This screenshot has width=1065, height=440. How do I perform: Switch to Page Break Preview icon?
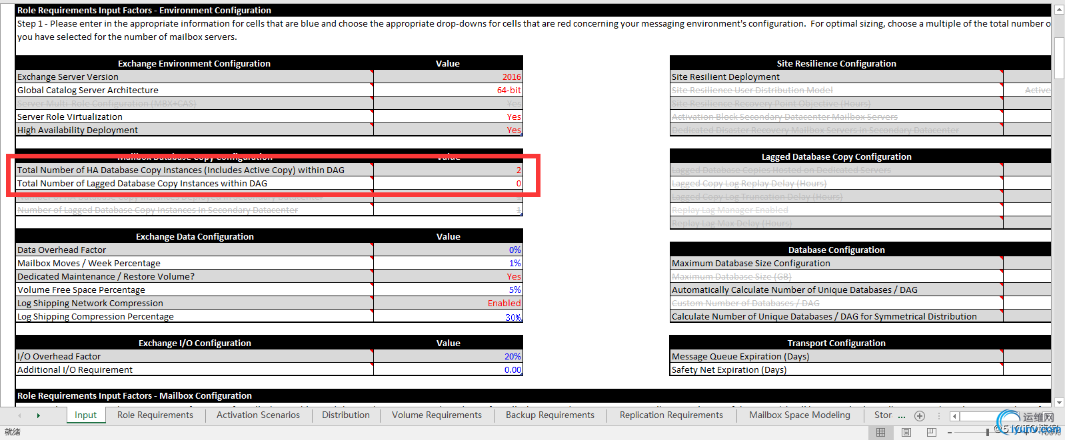[x=931, y=432]
